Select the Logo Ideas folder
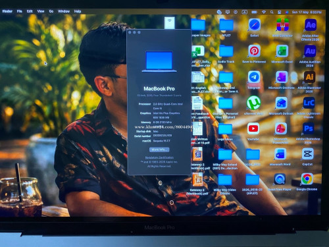 pos(225,129)
